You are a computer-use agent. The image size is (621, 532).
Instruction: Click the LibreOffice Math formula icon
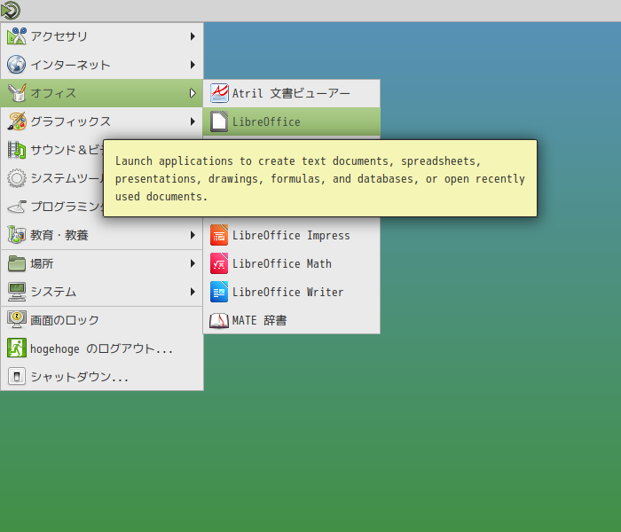(x=219, y=263)
